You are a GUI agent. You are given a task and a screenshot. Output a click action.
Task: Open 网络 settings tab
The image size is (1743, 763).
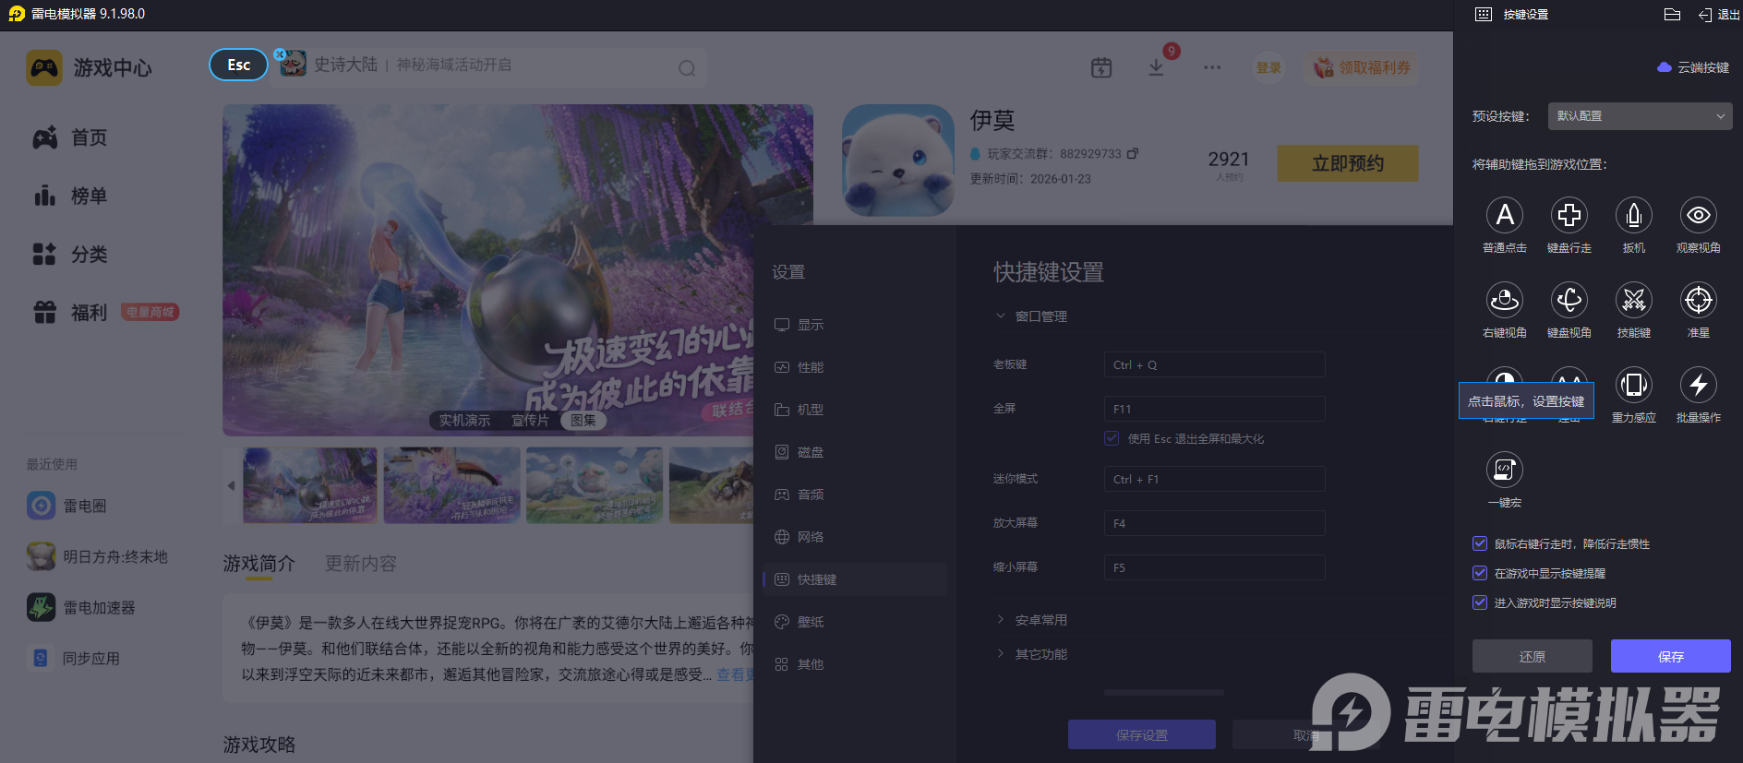855,537
